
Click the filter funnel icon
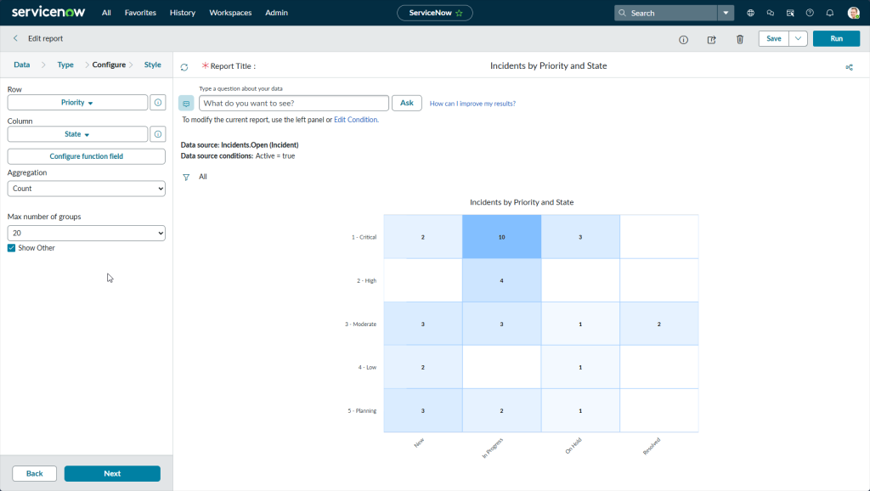186,177
